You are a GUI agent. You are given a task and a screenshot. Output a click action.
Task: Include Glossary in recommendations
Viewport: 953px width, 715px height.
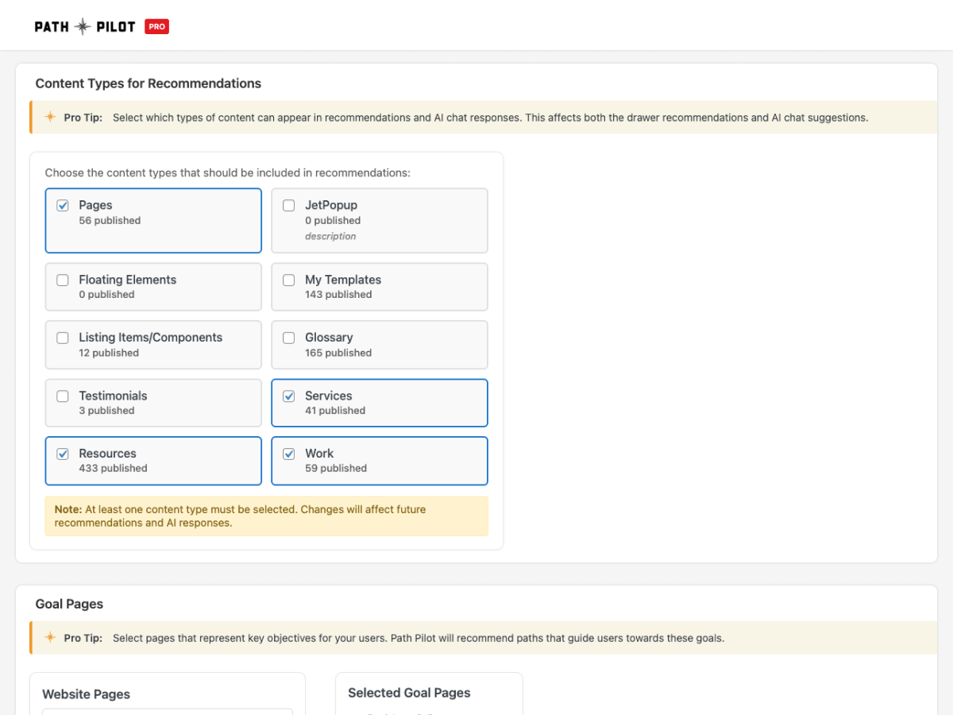pyautogui.click(x=289, y=338)
